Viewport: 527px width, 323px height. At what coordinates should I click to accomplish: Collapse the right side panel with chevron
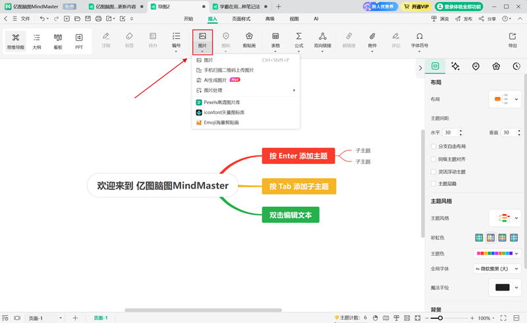420,68
